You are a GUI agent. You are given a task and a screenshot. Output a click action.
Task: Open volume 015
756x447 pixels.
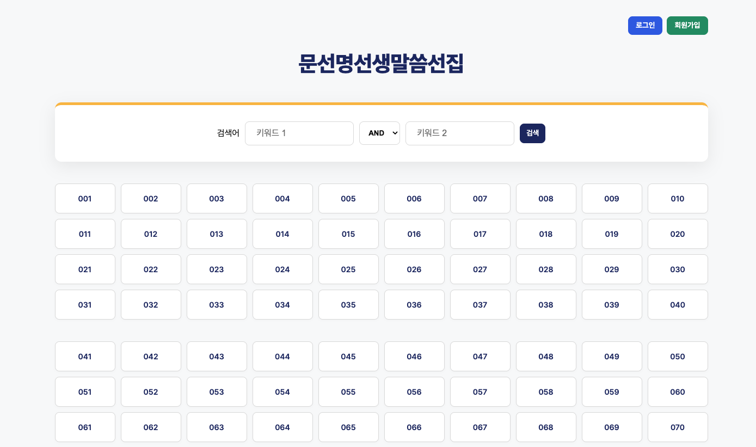[348, 234]
